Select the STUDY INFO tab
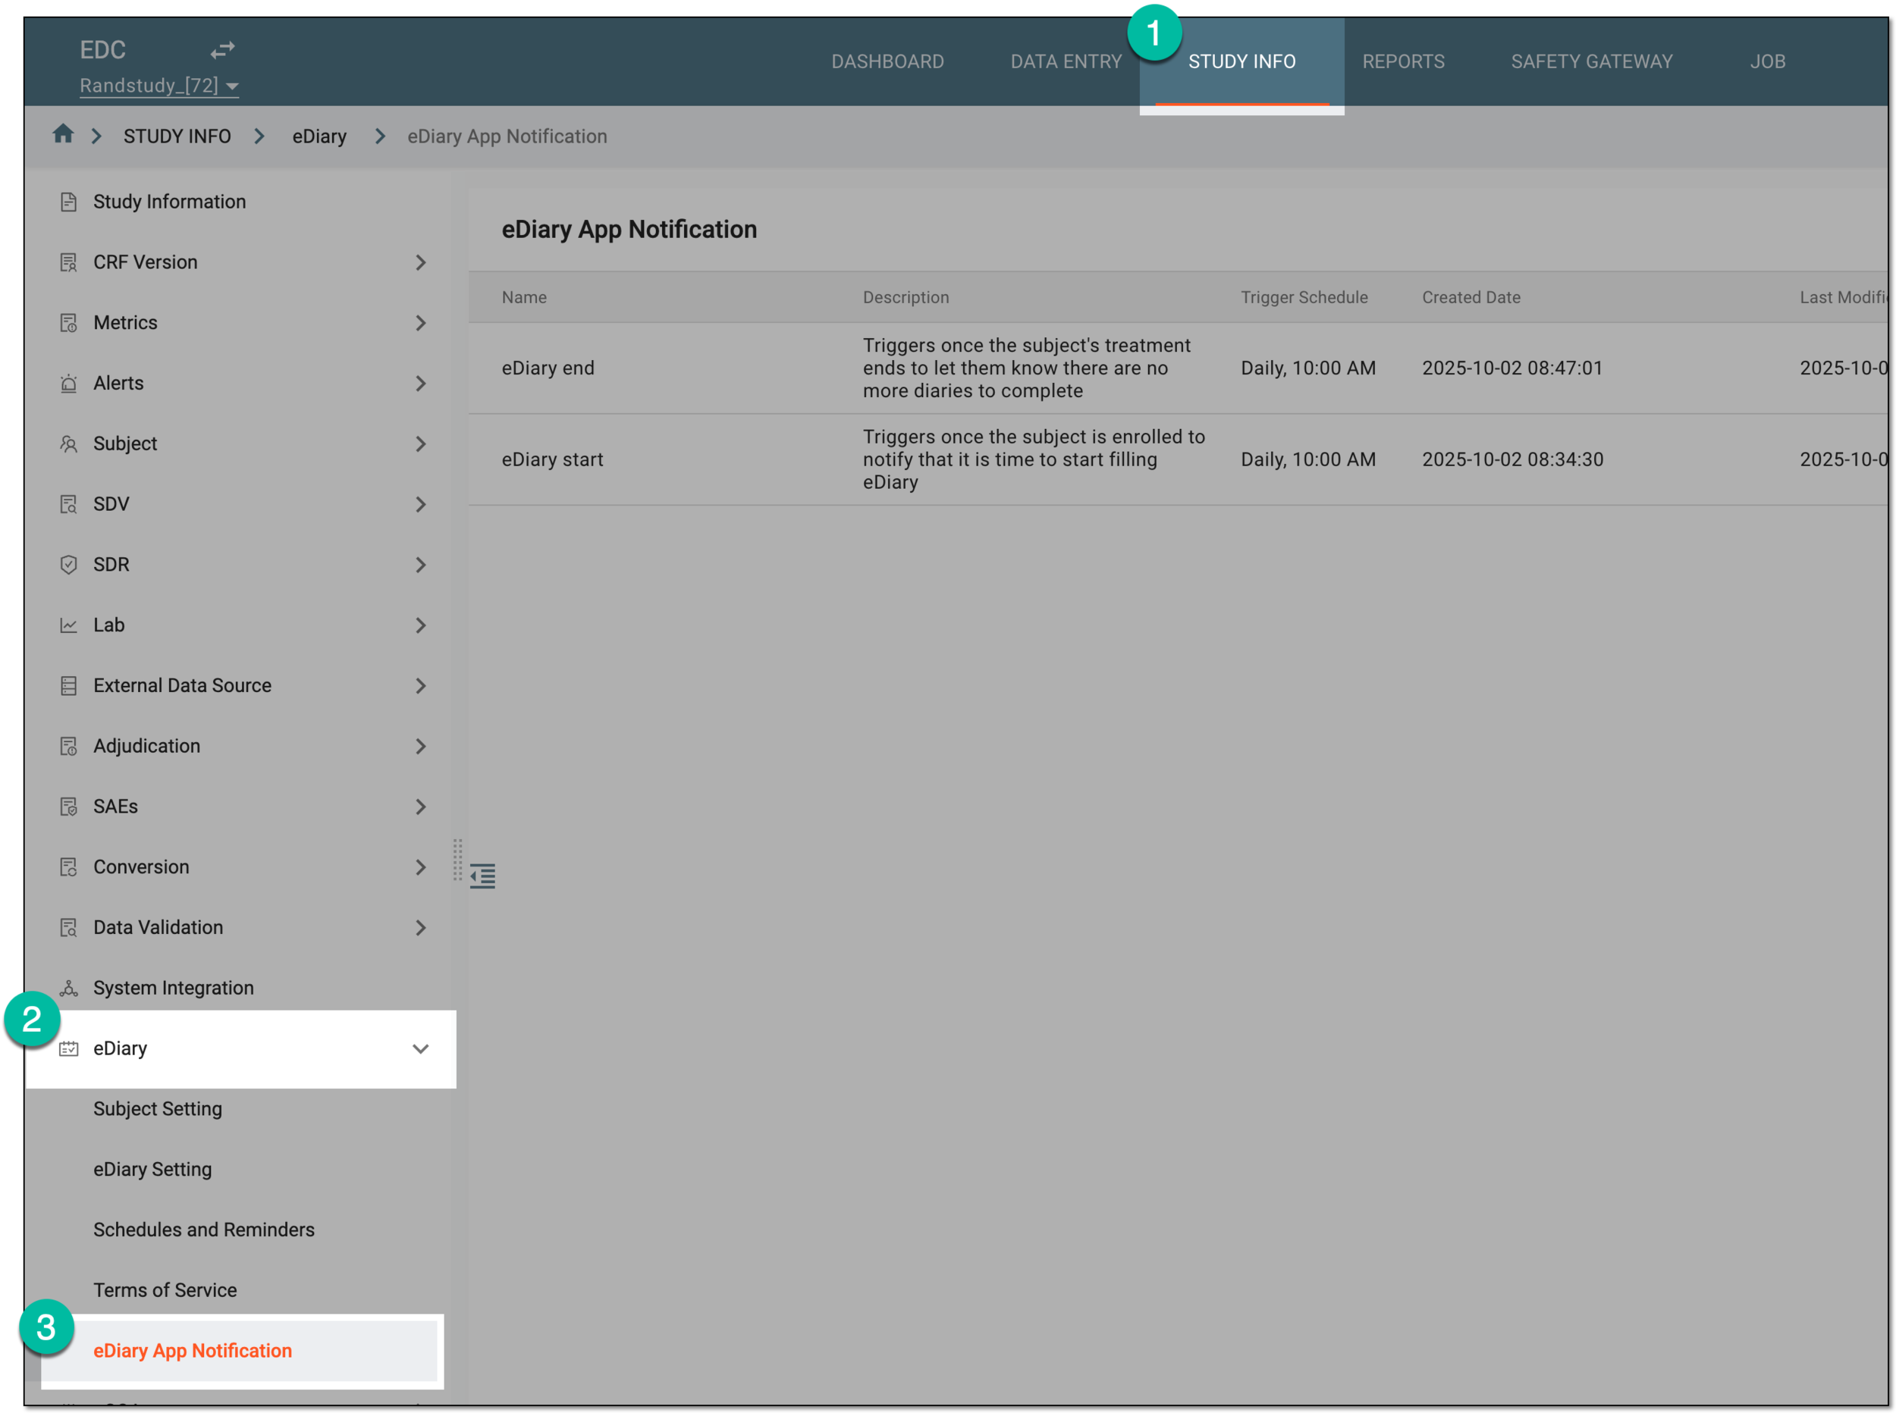 coord(1242,61)
